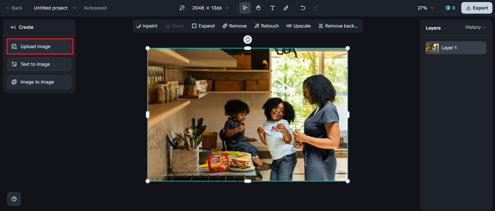
Task: Export the project with the Export button
Action: click(x=477, y=8)
